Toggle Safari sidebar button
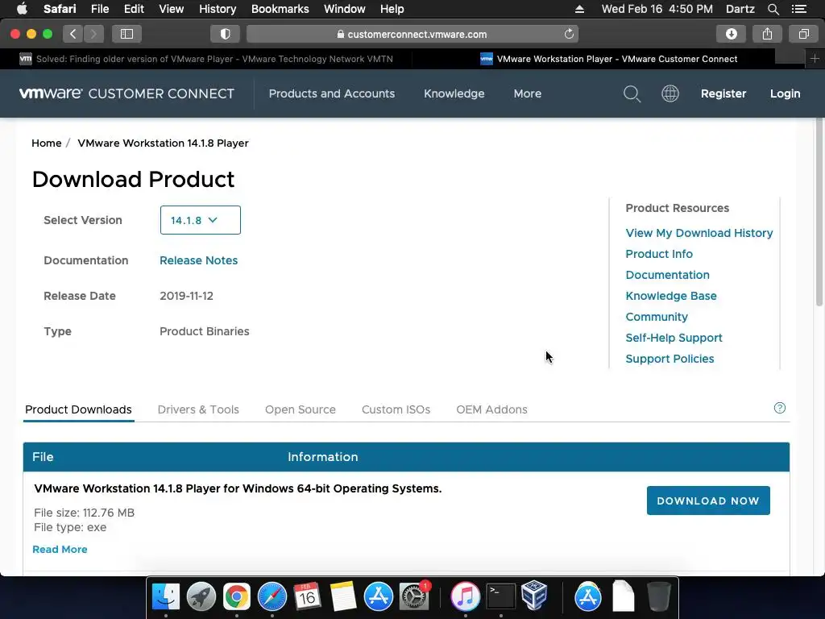 pyautogui.click(x=126, y=34)
